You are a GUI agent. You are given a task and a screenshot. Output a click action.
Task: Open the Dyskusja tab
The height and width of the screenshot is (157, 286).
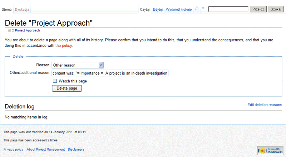pyautogui.click(x=22, y=9)
